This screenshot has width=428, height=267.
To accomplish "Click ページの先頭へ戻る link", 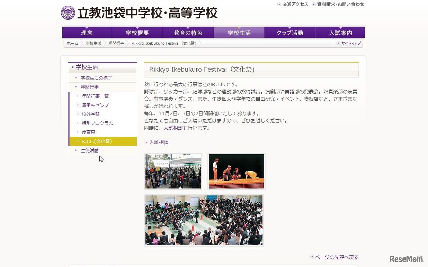I will [337, 257].
